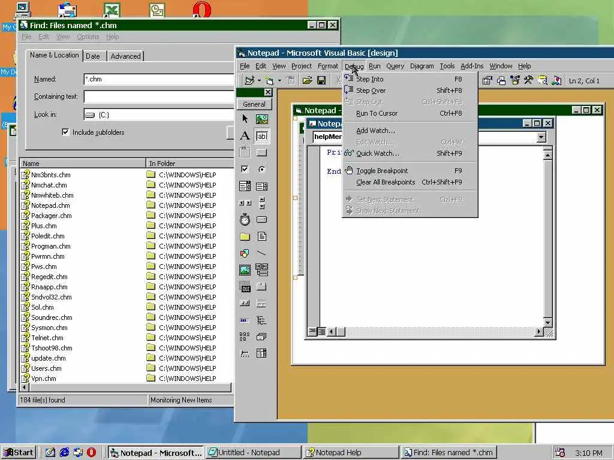Click the In Folder column header
The height and width of the screenshot is (460, 614).
[x=190, y=164]
